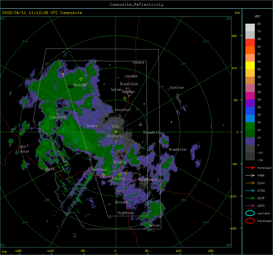Click the orange 111V arrow icon
The image size is (273, 255).
coord(250,183)
